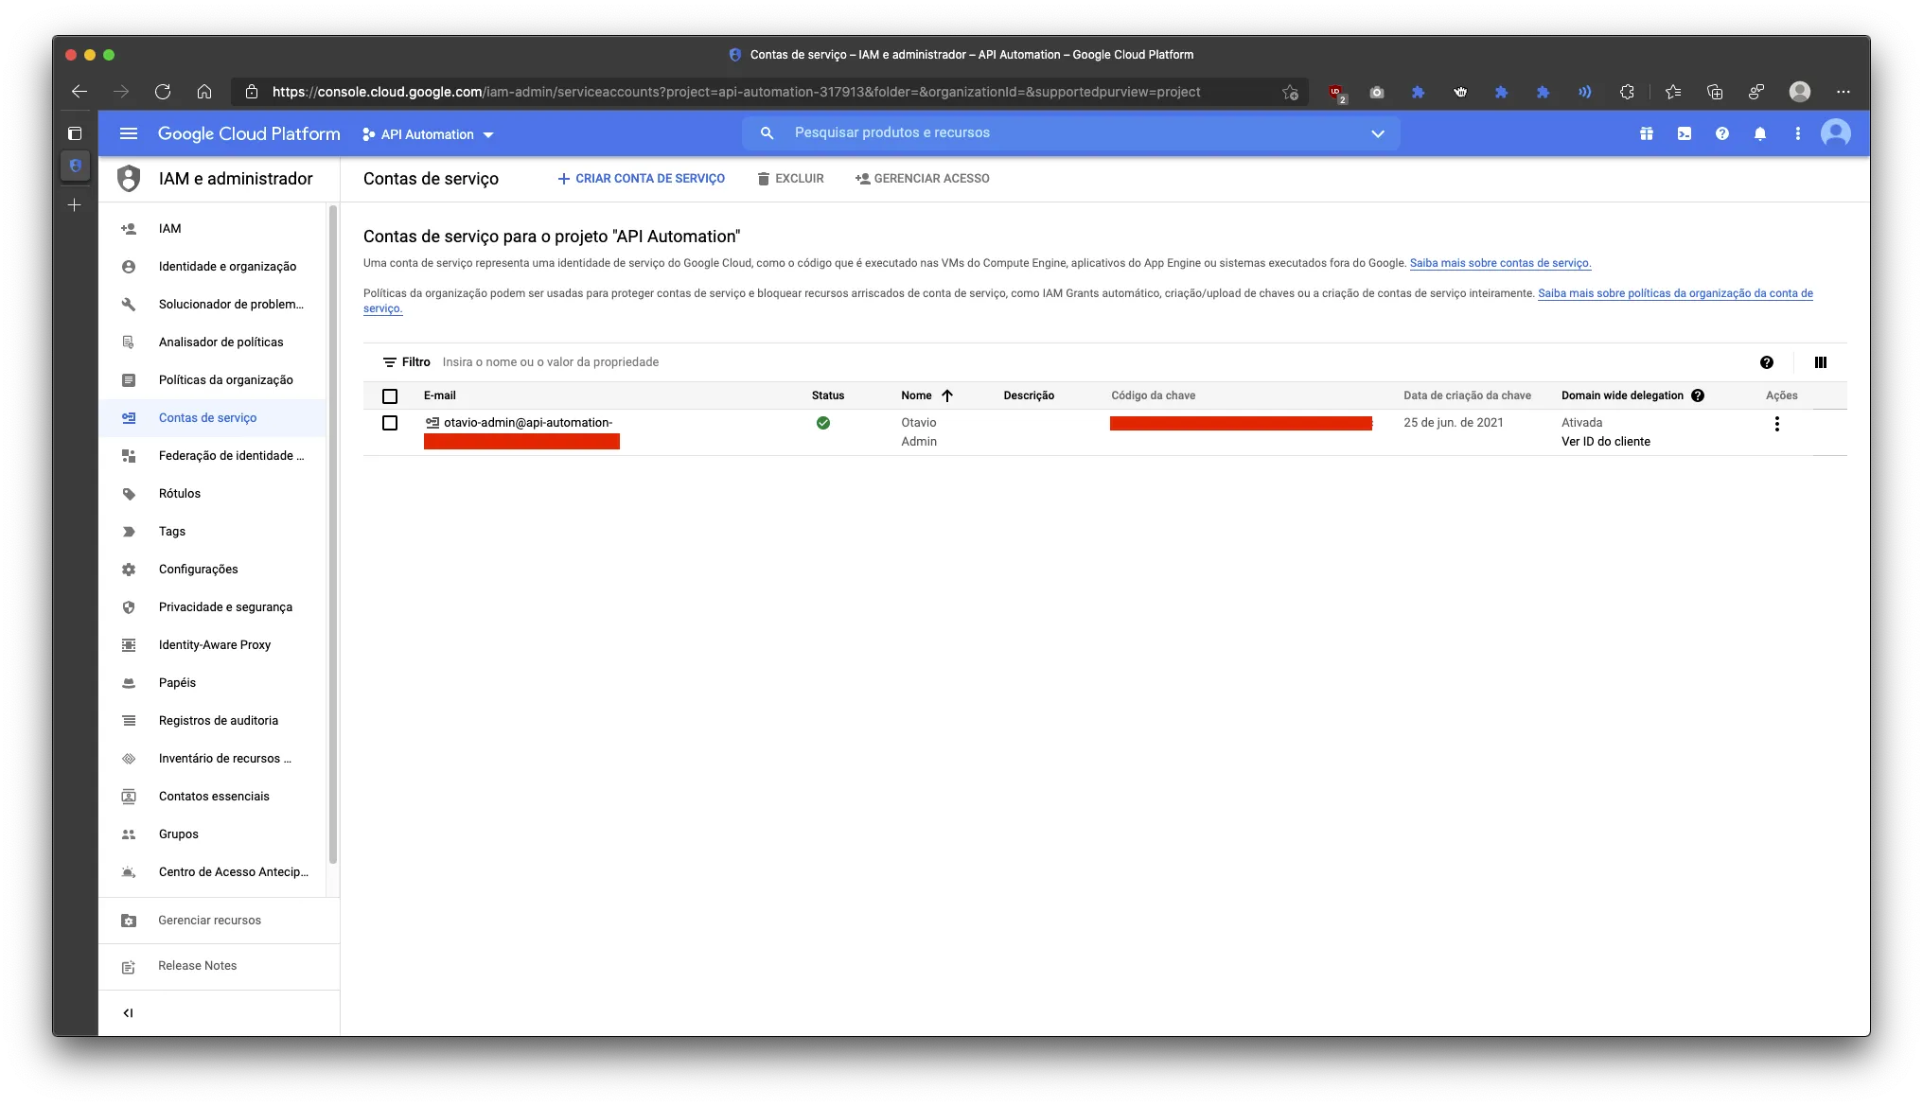Sort by Nome column arrow

pos(947,395)
